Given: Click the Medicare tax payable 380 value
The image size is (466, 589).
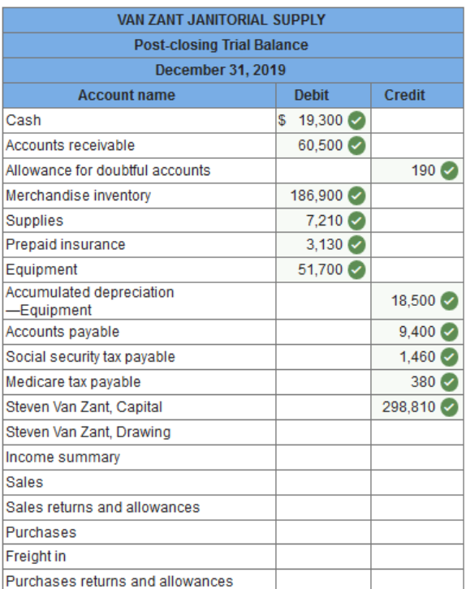Looking at the screenshot, I should click(x=423, y=382).
